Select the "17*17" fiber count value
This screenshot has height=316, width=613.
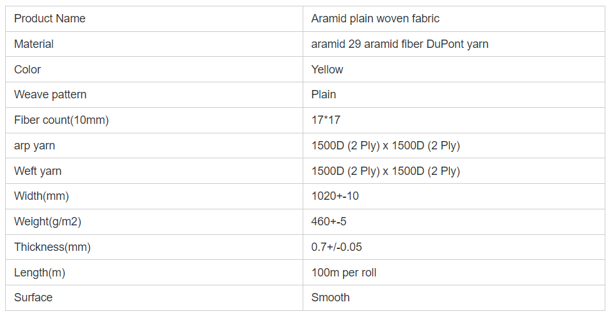[326, 120]
